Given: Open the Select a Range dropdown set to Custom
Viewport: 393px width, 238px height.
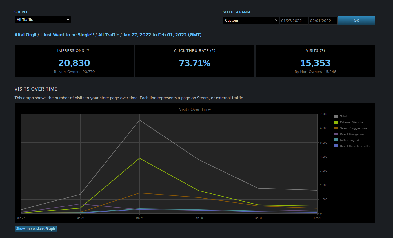Looking at the screenshot, I should 251,21.
